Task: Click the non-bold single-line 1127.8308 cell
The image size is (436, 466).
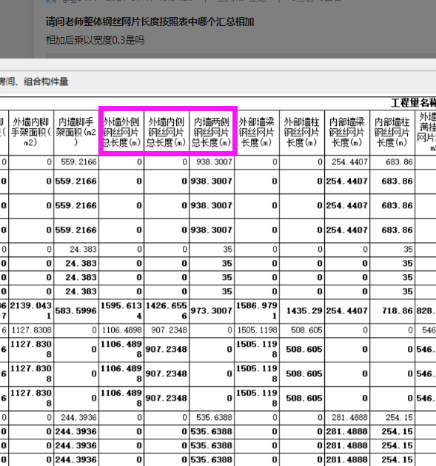Action: pyautogui.click(x=31, y=330)
